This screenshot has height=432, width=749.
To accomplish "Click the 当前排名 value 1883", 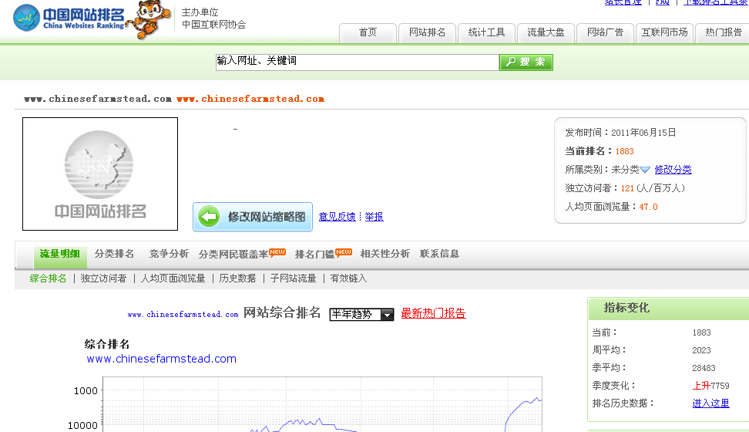I will pyautogui.click(x=624, y=151).
